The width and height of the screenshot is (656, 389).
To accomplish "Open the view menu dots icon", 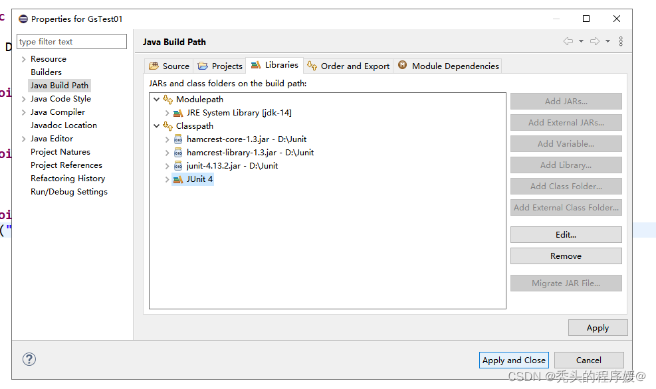I will point(621,41).
